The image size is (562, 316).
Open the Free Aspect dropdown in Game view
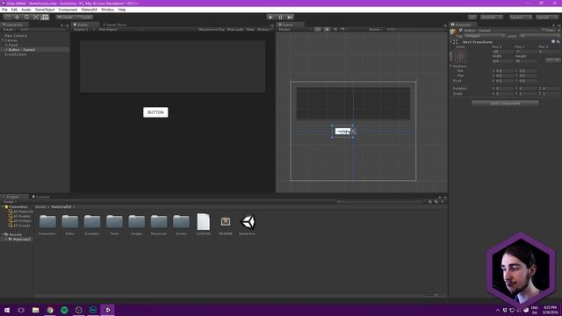pyautogui.click(x=120, y=29)
